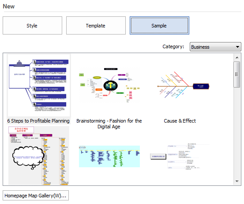Image resolution: width=244 pixels, height=204 pixels.
Task: Select the Sample tab button
Action: point(159,25)
